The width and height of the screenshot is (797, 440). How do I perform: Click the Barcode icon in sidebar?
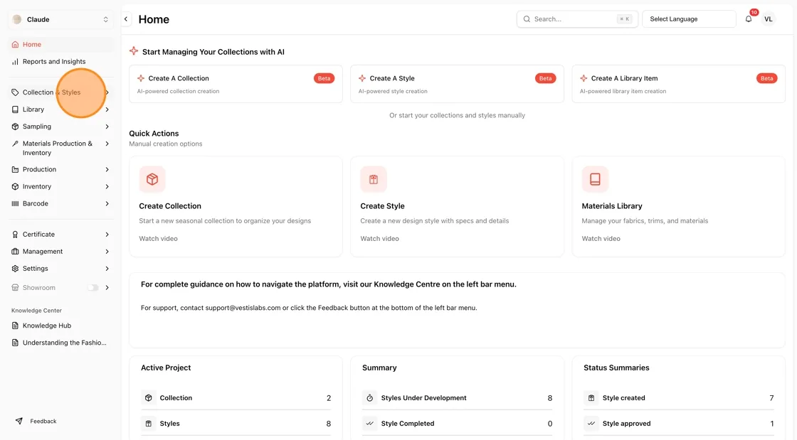[x=15, y=203]
